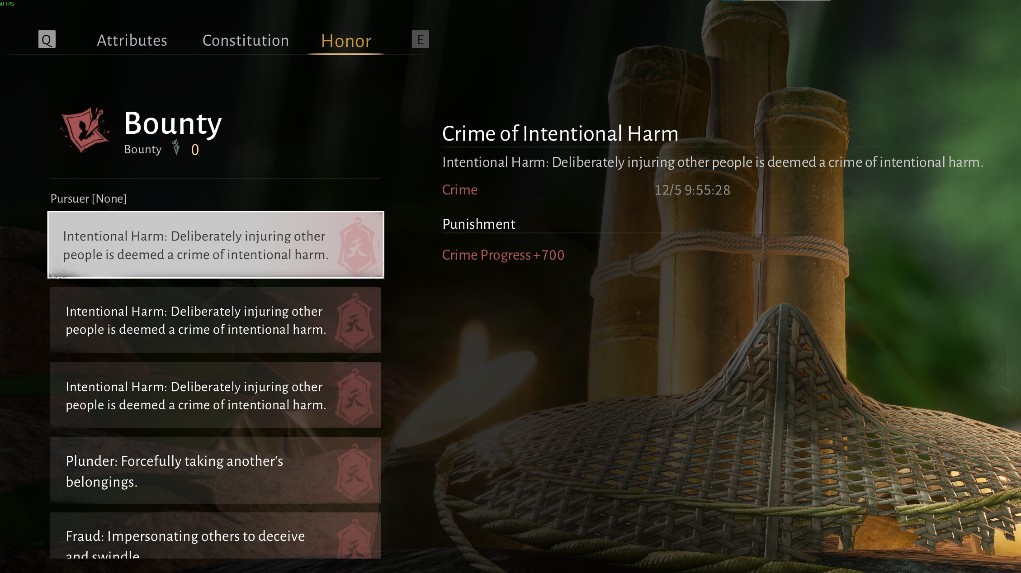
Task: Click seal badge on second Intentional Harm entry
Action: tap(355, 322)
